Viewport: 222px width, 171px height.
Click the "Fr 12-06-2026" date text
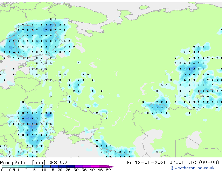(147, 163)
